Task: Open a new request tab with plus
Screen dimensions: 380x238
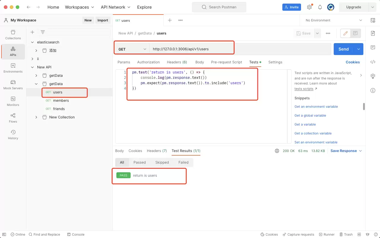Action: 170,20
